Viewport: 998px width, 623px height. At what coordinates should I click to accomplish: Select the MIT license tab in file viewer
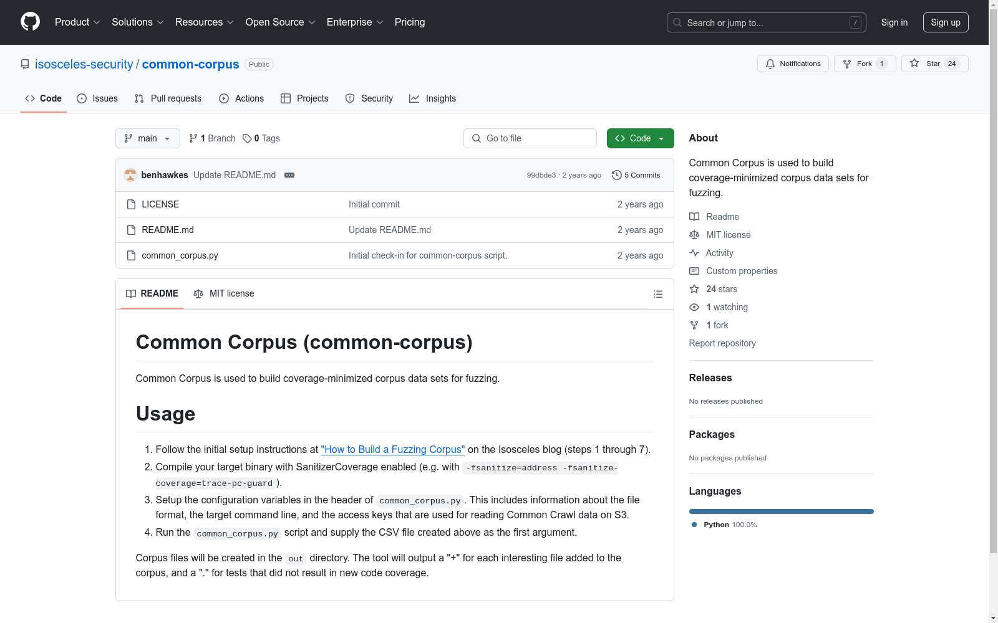click(x=224, y=293)
